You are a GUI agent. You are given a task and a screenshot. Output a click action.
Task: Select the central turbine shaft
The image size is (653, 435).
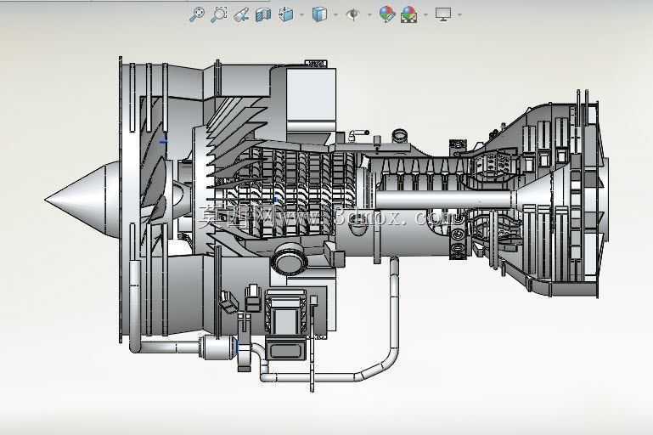click(443, 200)
